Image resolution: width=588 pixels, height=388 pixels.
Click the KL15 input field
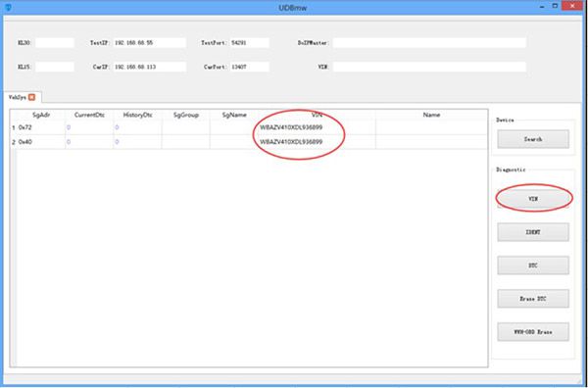(x=55, y=67)
